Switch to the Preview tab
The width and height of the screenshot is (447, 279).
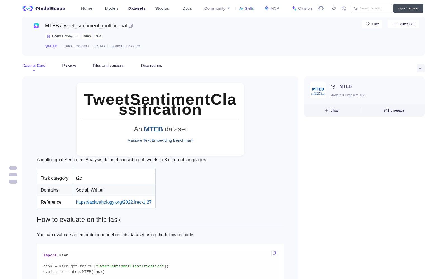point(69,66)
